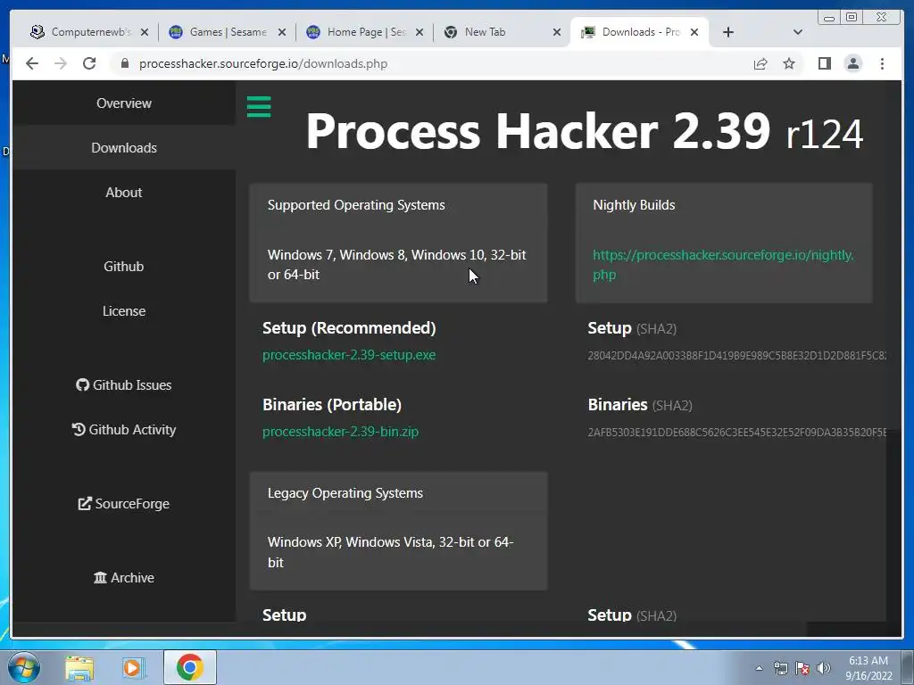
Task: Select Downloads in the sidebar
Action: 124,148
